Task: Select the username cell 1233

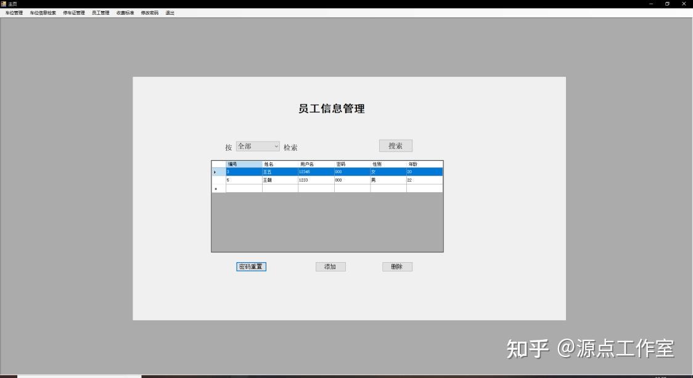Action: pos(316,180)
